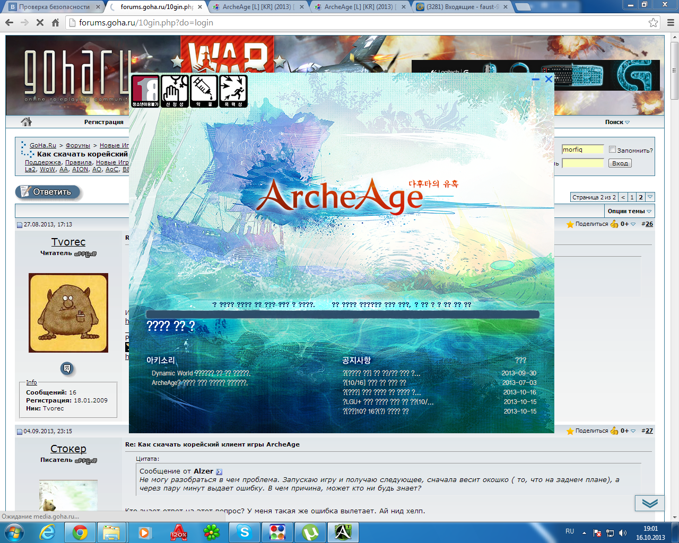Click the RU language indicator
The image size is (679, 543).
[x=570, y=531]
